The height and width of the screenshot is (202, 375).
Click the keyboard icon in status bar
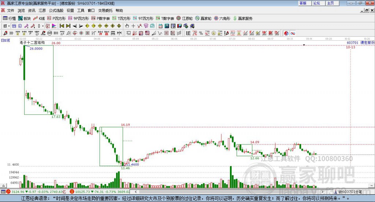pos(3,192)
